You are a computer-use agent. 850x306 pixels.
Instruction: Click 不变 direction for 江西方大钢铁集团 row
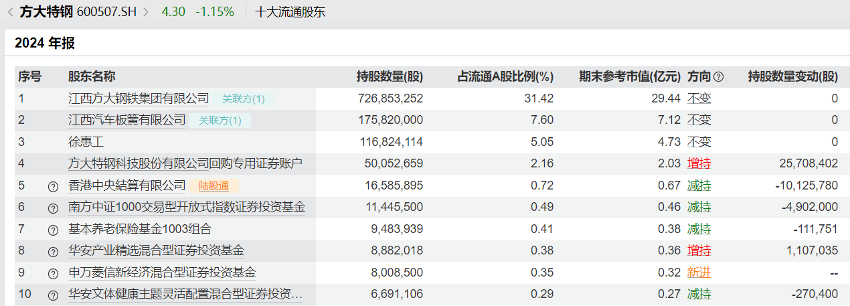click(x=699, y=98)
